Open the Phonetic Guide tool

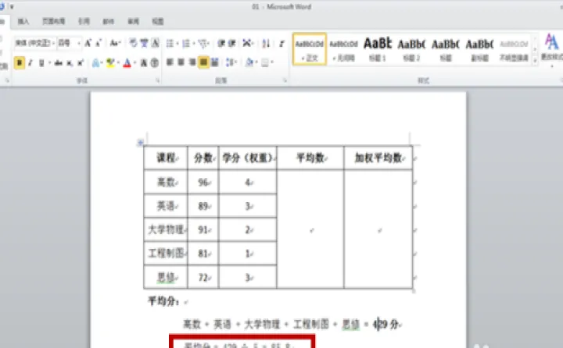point(144,43)
